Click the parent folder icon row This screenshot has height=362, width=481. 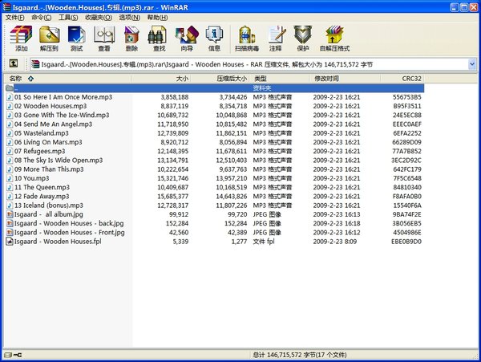pyautogui.click(x=10, y=88)
